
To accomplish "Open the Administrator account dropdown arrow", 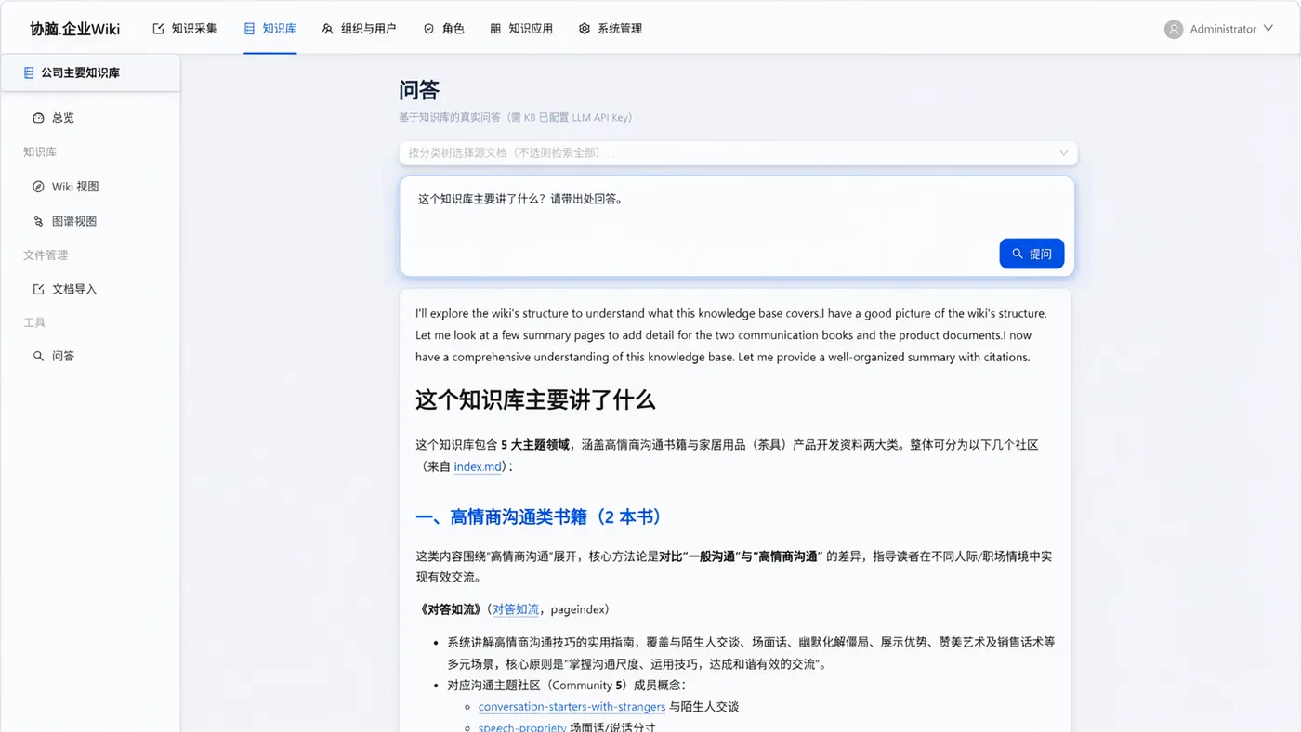I will pyautogui.click(x=1267, y=29).
